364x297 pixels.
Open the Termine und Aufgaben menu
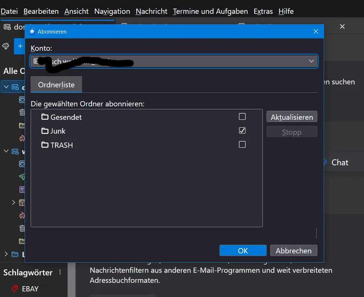tap(210, 11)
